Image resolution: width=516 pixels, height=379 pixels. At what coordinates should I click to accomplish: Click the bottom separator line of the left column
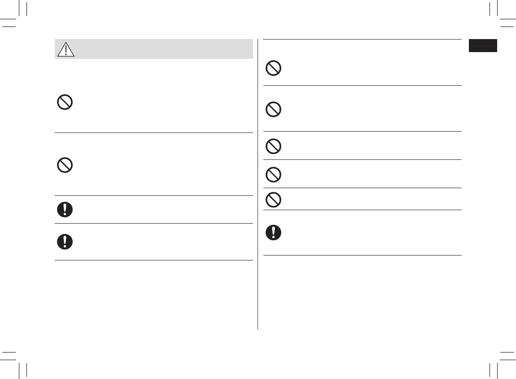[153, 260]
